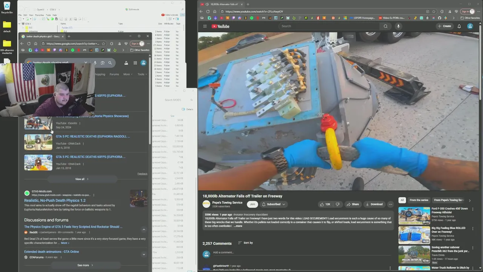Expand the video description with ...more
This screenshot has height=272, width=483.
pos(238,226)
